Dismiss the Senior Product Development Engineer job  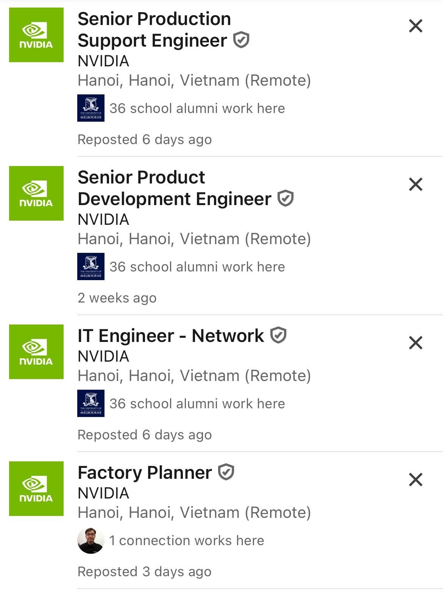(415, 185)
